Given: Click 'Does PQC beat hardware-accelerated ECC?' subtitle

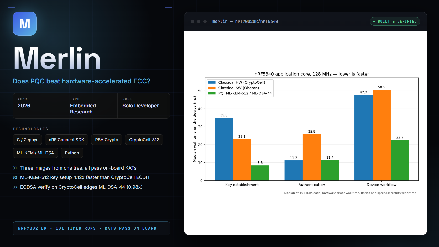Looking at the screenshot, I should coord(81,81).
